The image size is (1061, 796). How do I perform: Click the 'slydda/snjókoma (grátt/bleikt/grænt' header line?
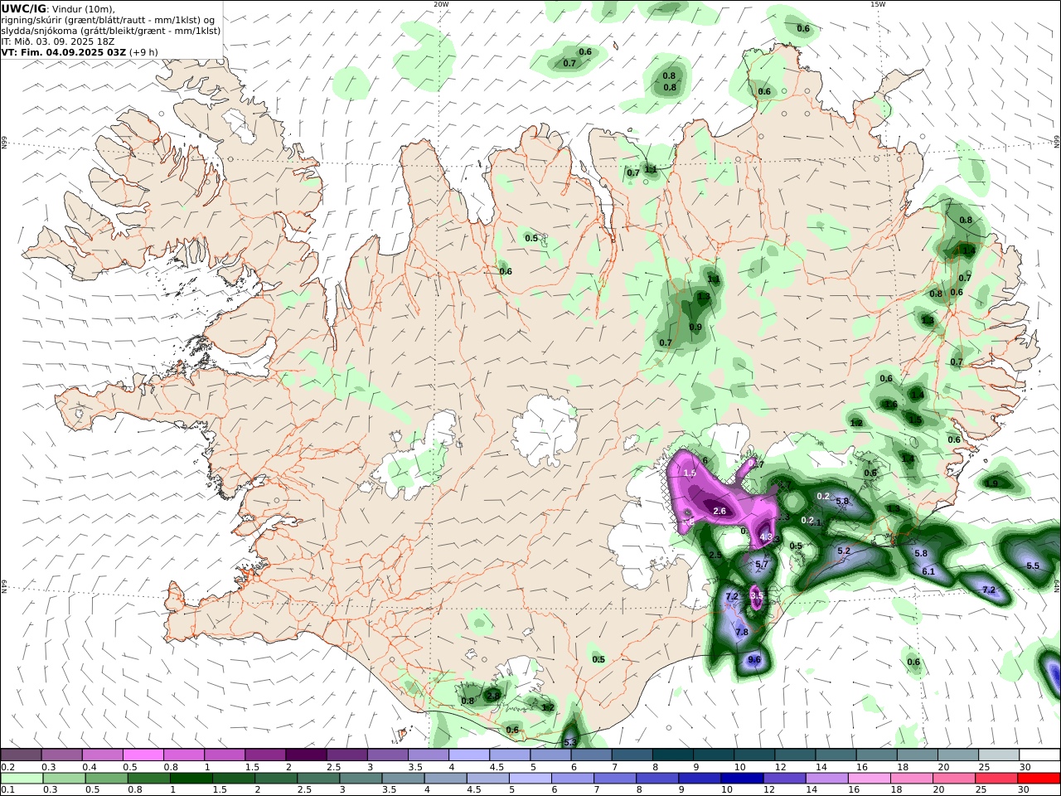tap(110, 31)
